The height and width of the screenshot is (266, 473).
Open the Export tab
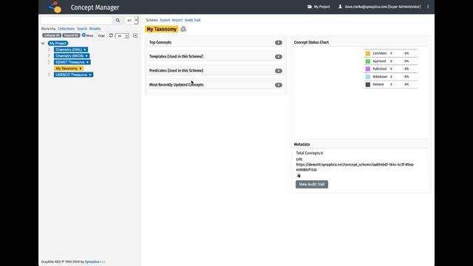click(165, 20)
